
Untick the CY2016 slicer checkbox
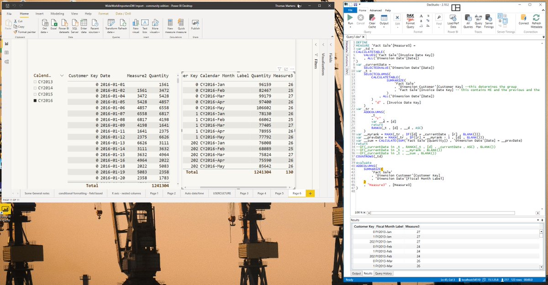[x=36, y=101]
